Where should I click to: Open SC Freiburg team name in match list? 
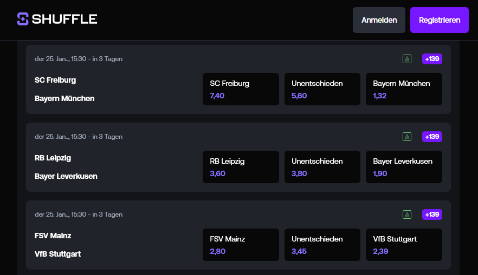point(55,80)
